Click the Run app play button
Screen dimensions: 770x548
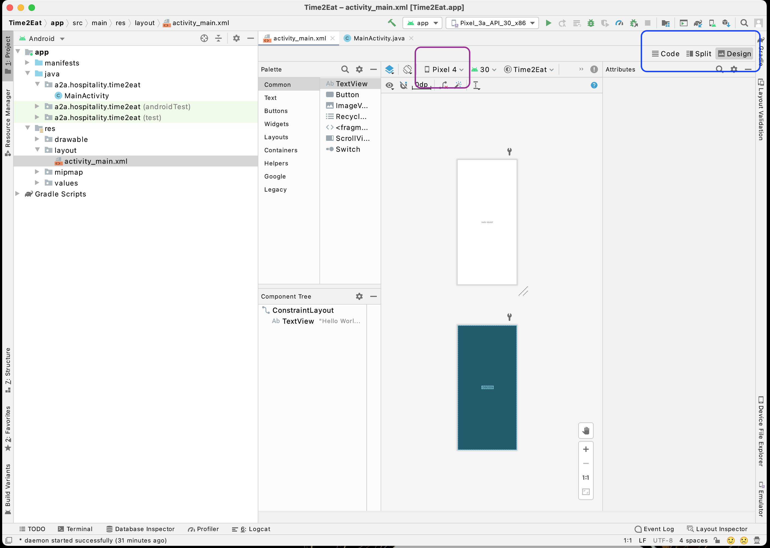(x=548, y=23)
